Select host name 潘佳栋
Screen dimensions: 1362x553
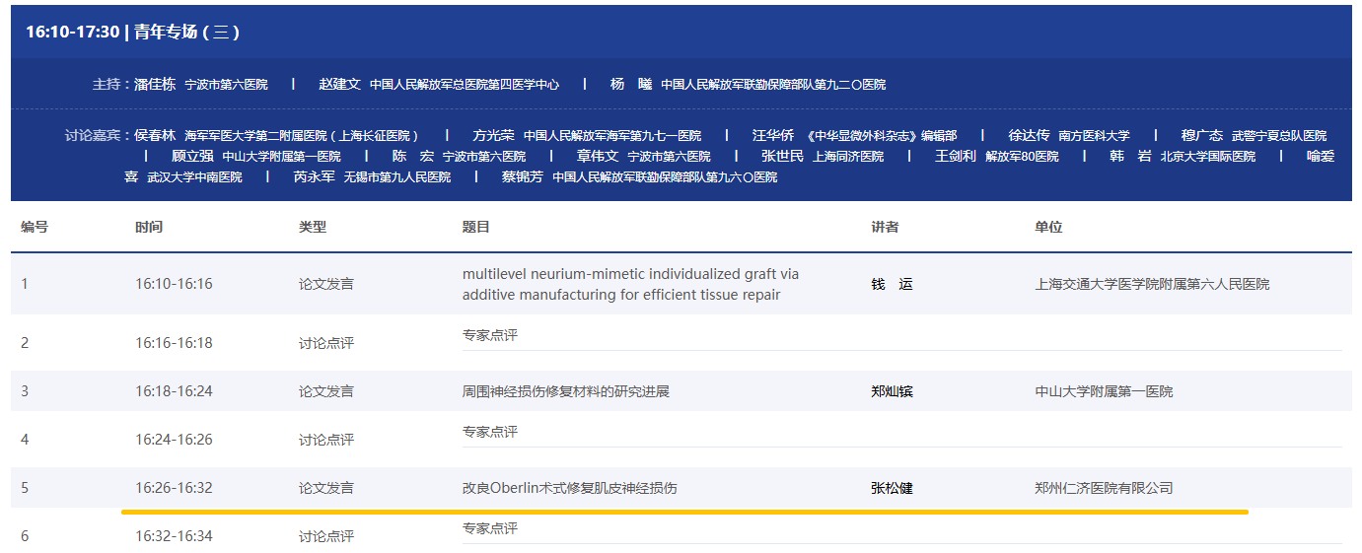[155, 85]
